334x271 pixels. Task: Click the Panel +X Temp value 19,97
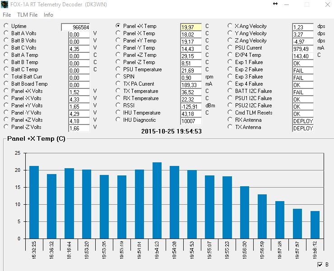tap(191, 27)
